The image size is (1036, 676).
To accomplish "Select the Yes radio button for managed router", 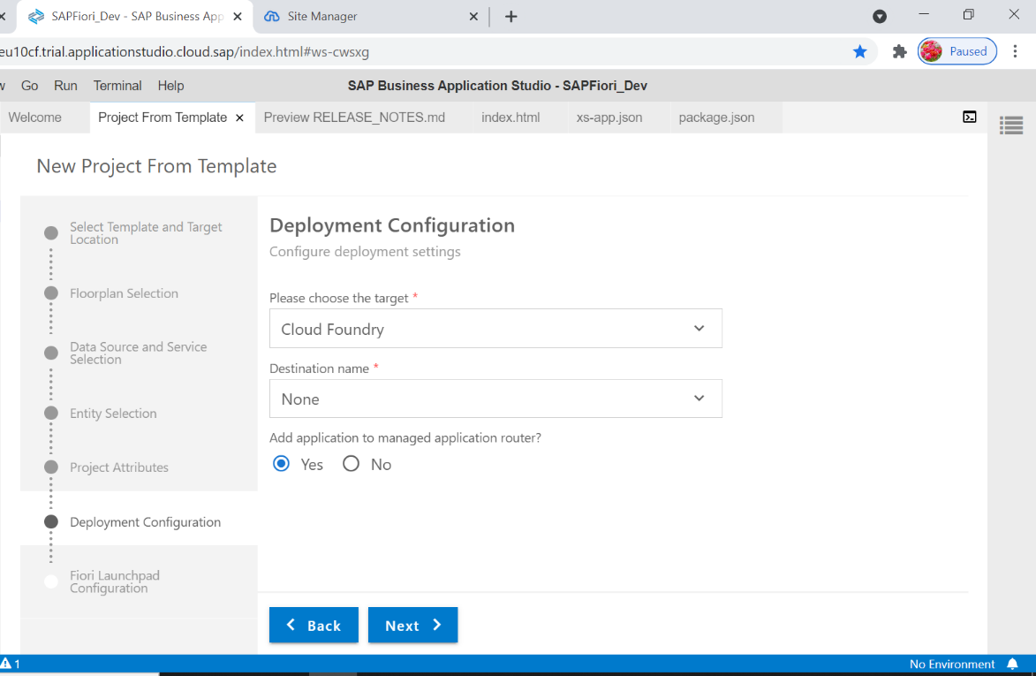I will (x=281, y=464).
